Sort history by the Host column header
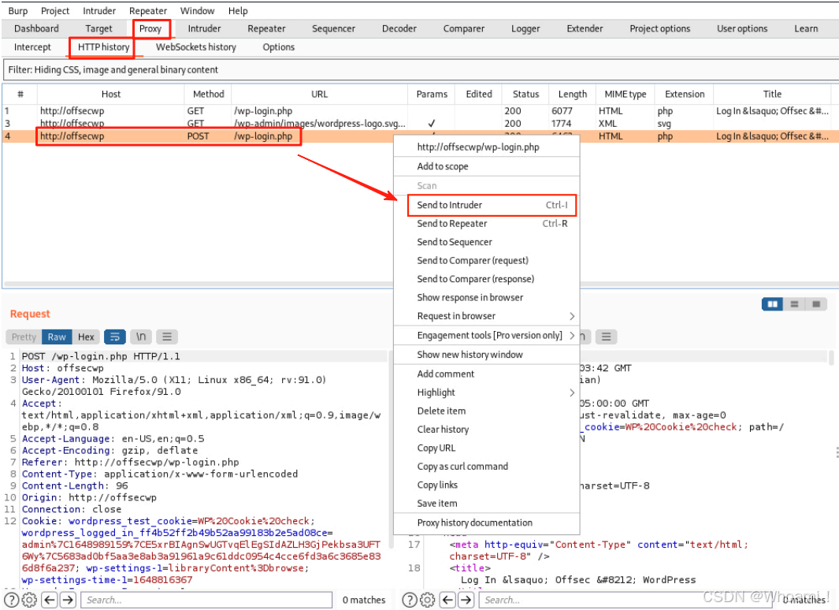Viewport: 839px width, 610px height. (111, 94)
